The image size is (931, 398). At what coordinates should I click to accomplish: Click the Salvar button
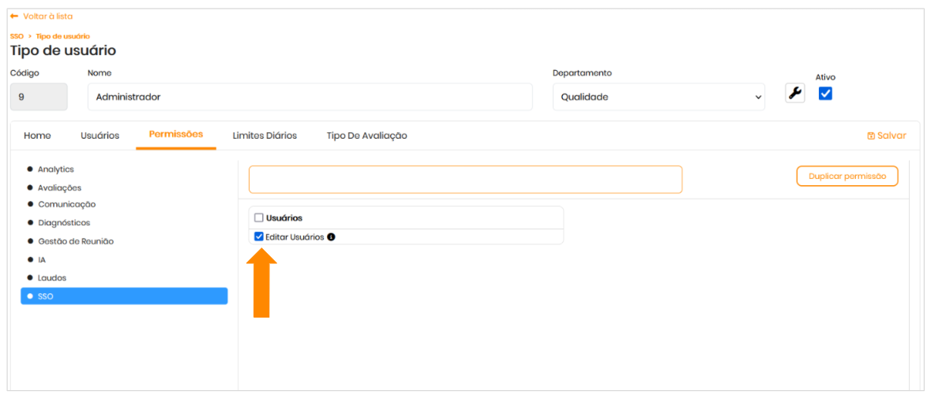[x=886, y=136]
